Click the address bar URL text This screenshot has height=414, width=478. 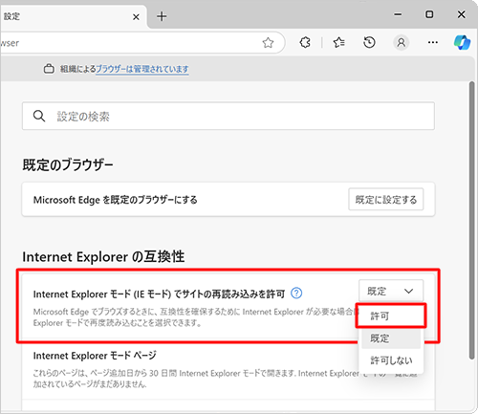click(10, 43)
